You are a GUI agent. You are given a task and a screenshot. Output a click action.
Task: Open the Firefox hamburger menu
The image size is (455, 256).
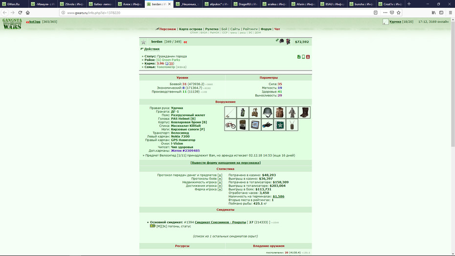click(x=451, y=12)
